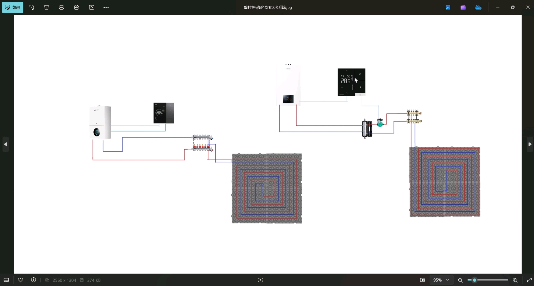
Task: Click the visual search scan icon
Action: coord(260,280)
